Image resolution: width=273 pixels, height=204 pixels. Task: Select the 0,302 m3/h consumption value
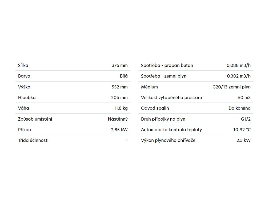click(x=239, y=76)
